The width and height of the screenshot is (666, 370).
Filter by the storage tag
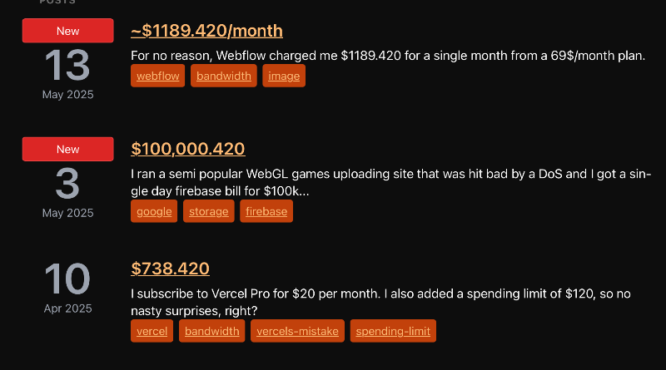click(x=209, y=211)
